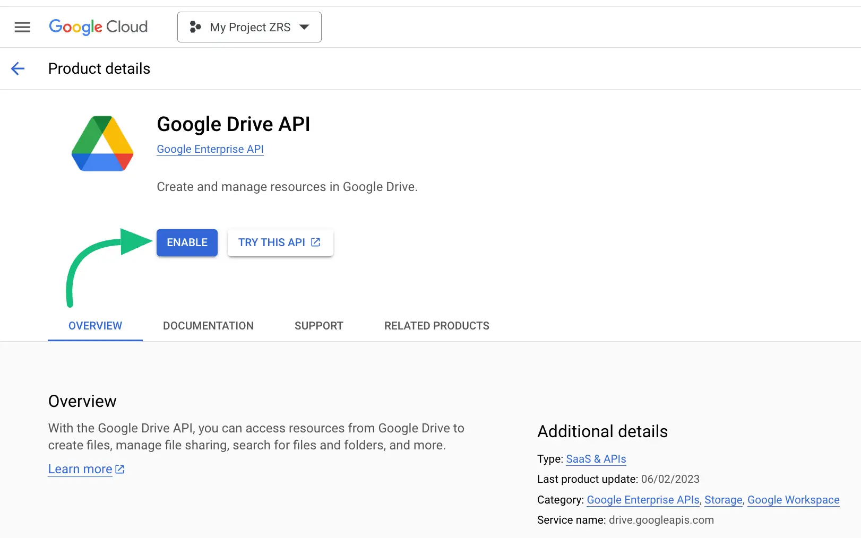Viewport: 861px width, 538px height.
Task: Click the Google Cloud logo
Action: [x=98, y=27]
